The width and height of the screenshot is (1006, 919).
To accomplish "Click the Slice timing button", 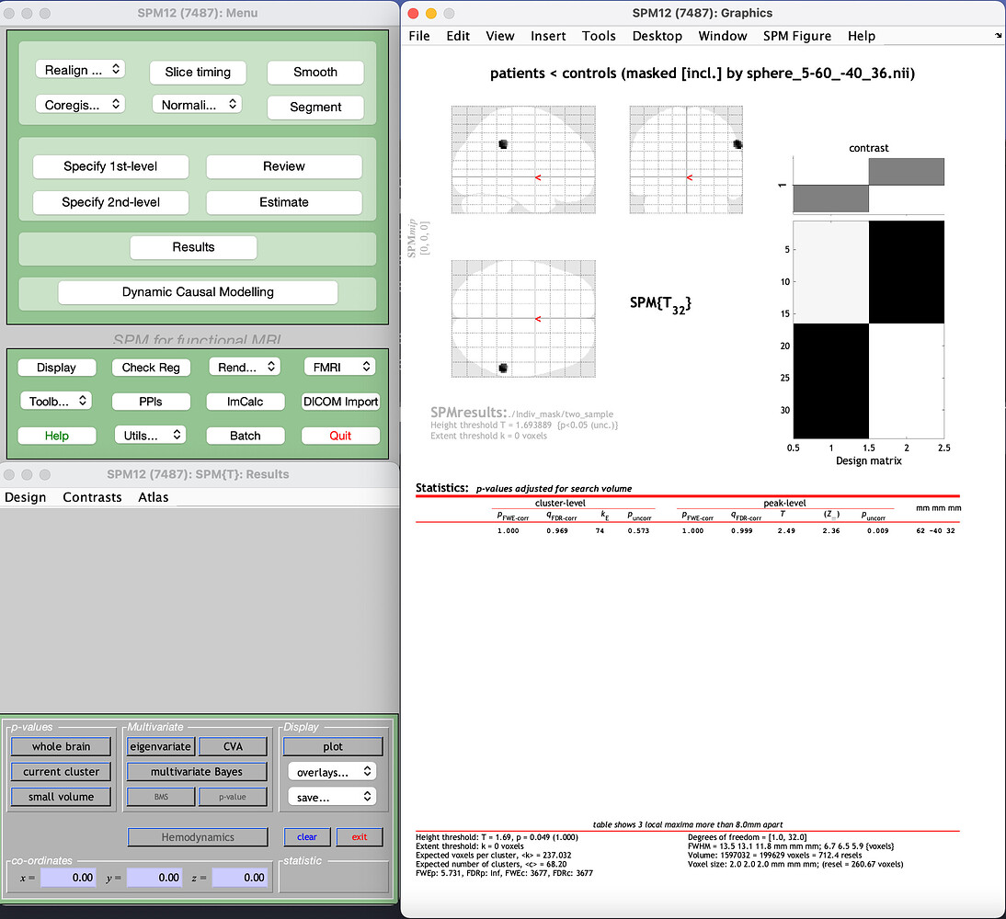I will click(x=198, y=72).
